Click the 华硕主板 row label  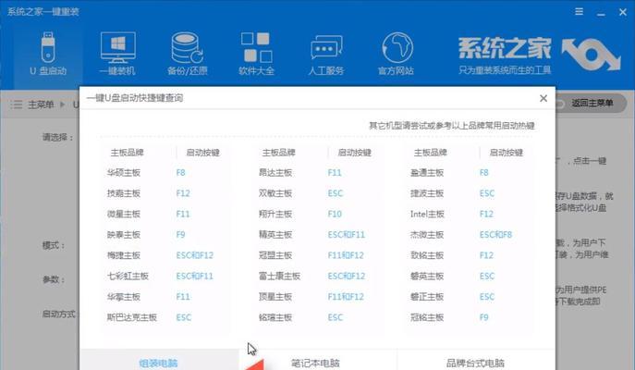[124, 173]
